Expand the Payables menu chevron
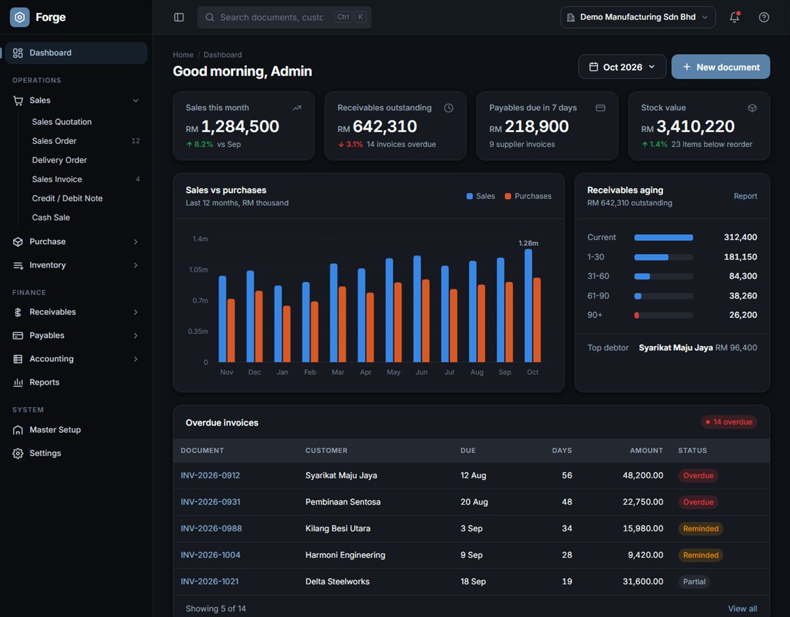The image size is (790, 617). [136, 335]
